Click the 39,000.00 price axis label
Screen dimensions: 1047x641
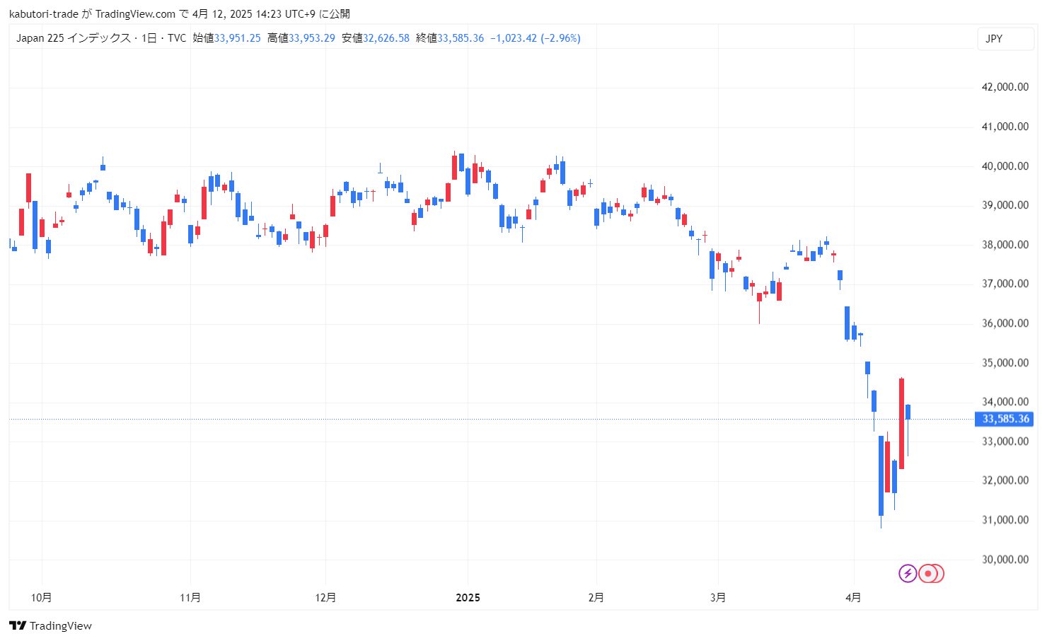tap(1005, 205)
